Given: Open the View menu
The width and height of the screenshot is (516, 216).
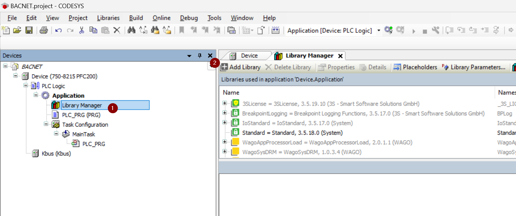Looking at the screenshot, I should coord(53,18).
